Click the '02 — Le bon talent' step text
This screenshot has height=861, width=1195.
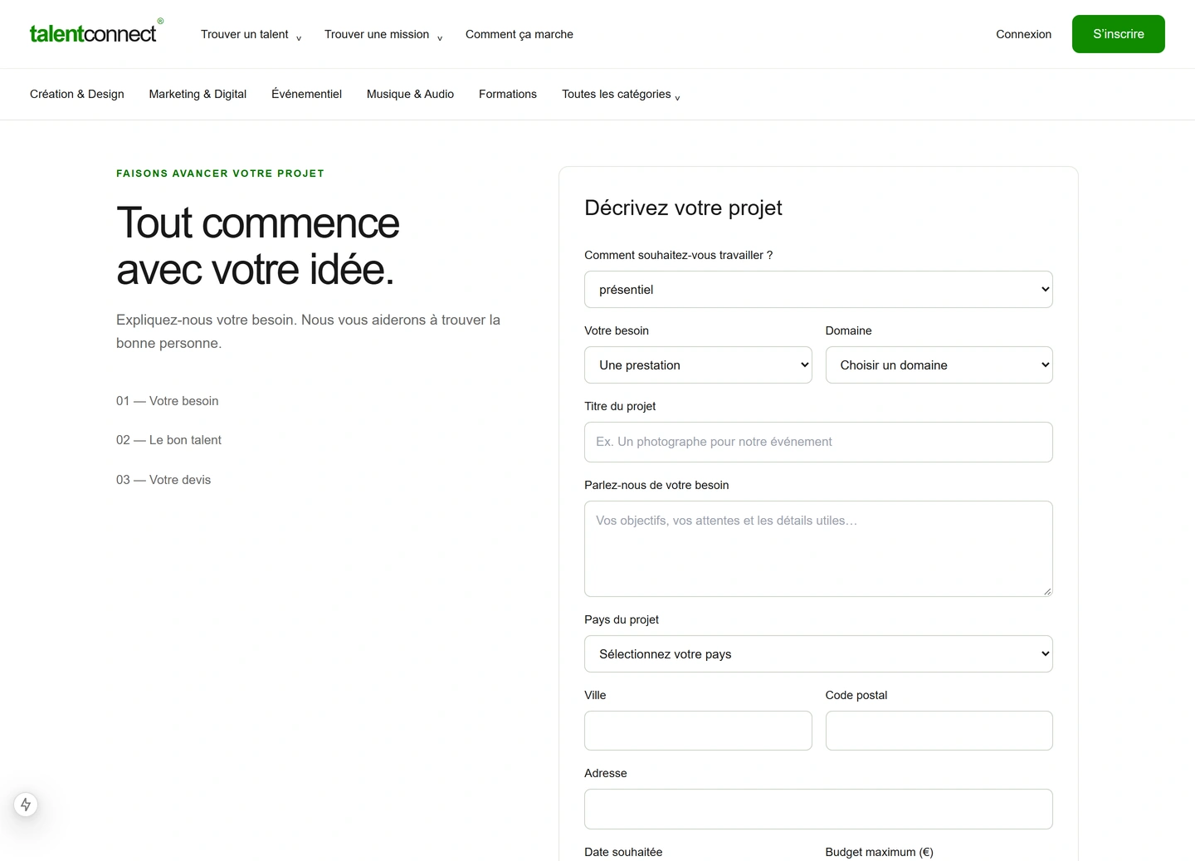tap(168, 440)
